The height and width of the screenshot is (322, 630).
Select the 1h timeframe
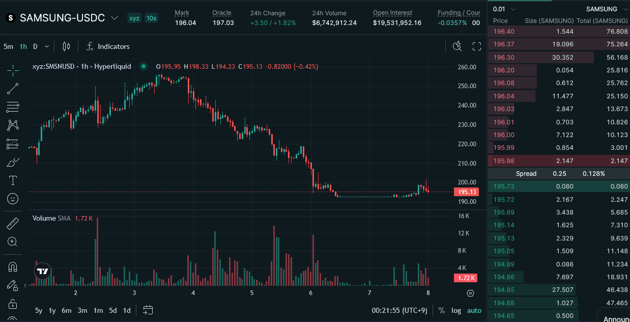tap(23, 46)
